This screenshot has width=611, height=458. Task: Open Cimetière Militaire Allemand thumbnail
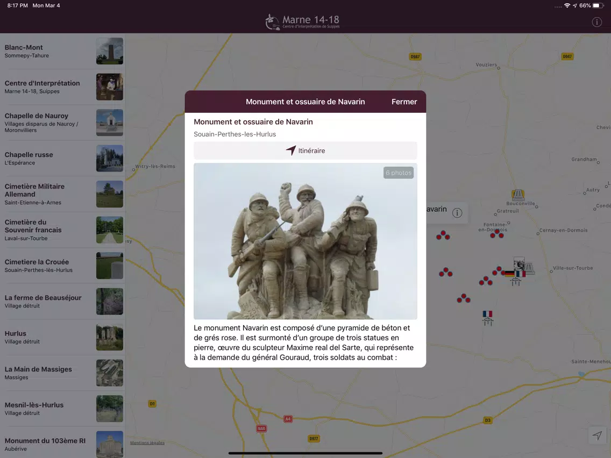click(x=110, y=194)
